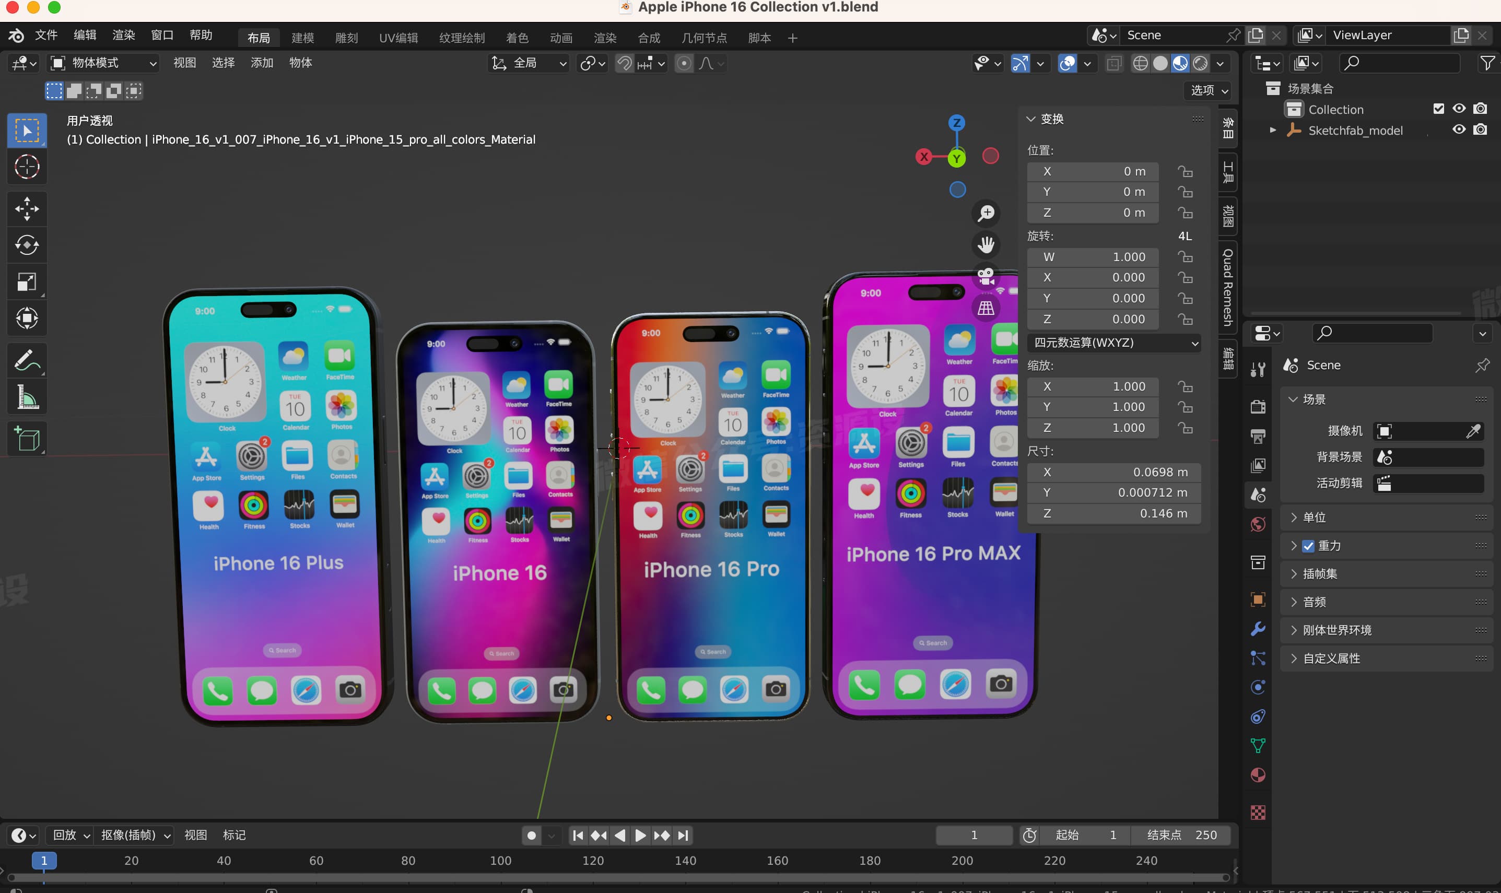This screenshot has width=1501, height=893.
Task: Open the 添加 add menu
Action: [x=262, y=63]
